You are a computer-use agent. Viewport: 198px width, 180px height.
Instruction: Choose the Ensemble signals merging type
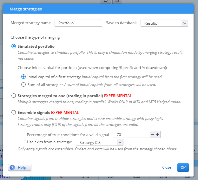pyautogui.click(x=14, y=112)
